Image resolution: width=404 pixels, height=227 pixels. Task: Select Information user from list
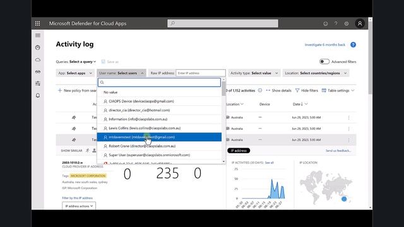coord(159,119)
